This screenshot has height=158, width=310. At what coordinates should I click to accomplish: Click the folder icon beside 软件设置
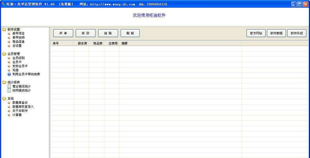click(x=4, y=30)
